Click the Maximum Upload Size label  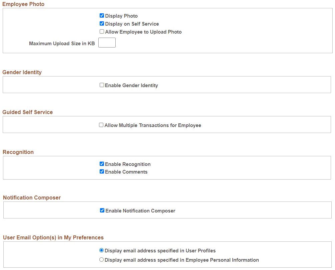(62, 44)
